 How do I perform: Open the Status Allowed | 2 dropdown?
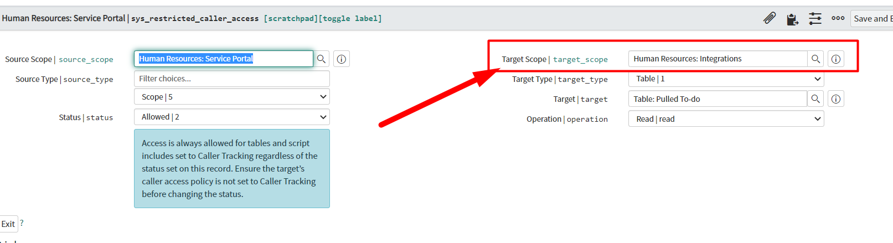(x=232, y=117)
